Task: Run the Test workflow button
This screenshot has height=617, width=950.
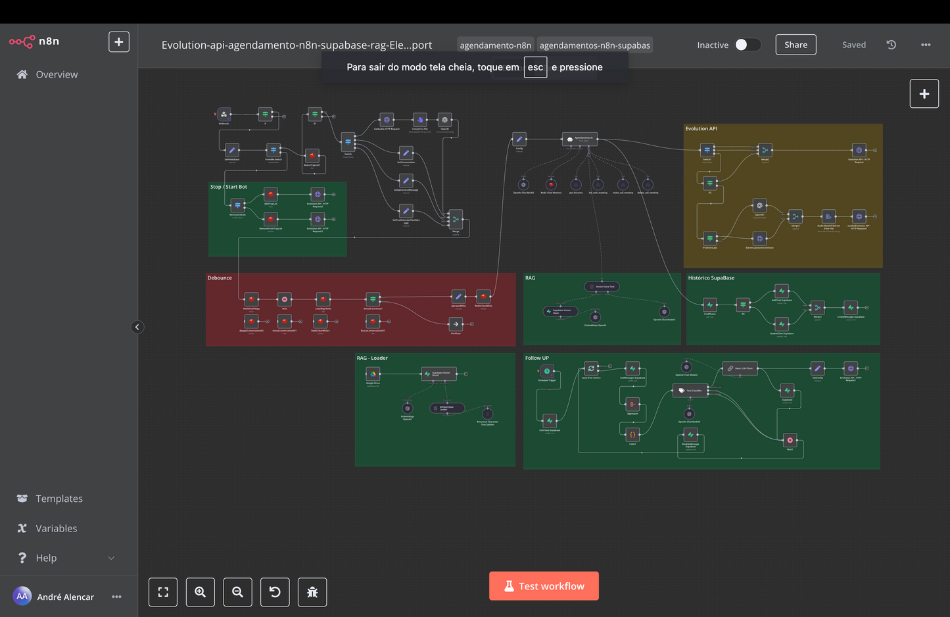Action: 544,586
